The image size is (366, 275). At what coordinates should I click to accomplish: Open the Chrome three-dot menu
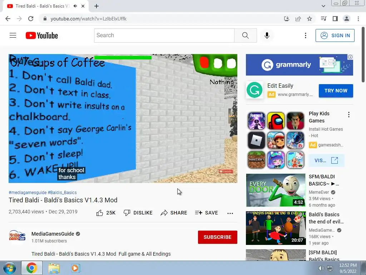click(x=358, y=19)
